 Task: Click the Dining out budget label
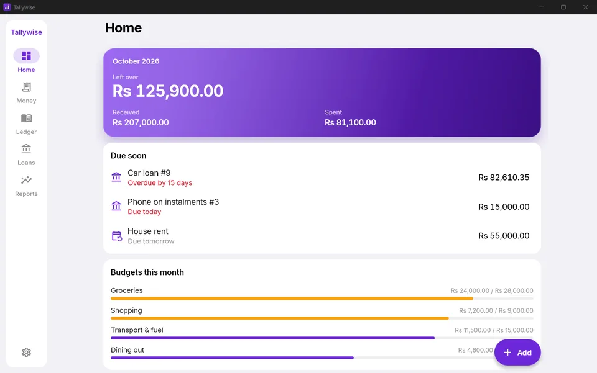point(127,350)
